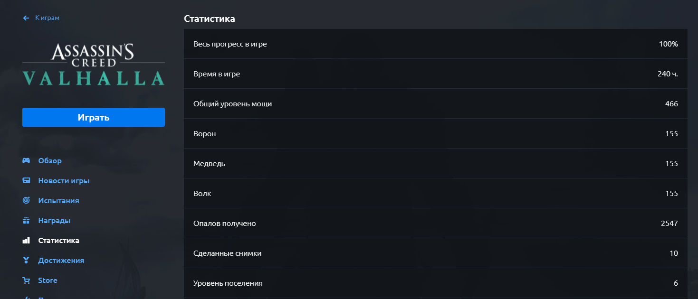The image size is (698, 299).
Task: Open the Новости игры section
Action: (x=64, y=181)
